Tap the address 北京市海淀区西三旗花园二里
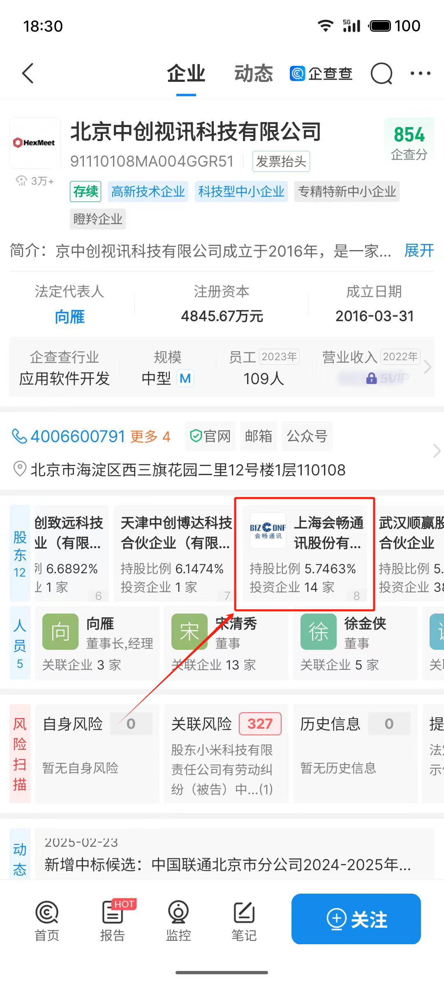 pyautogui.click(x=188, y=469)
